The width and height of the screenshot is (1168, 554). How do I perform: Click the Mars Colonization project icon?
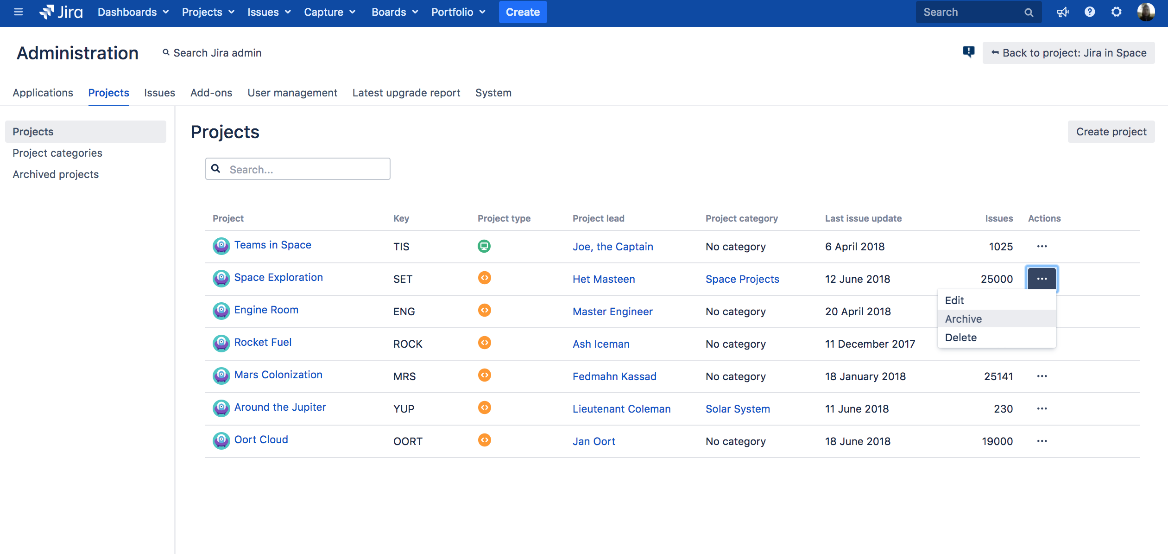point(220,376)
